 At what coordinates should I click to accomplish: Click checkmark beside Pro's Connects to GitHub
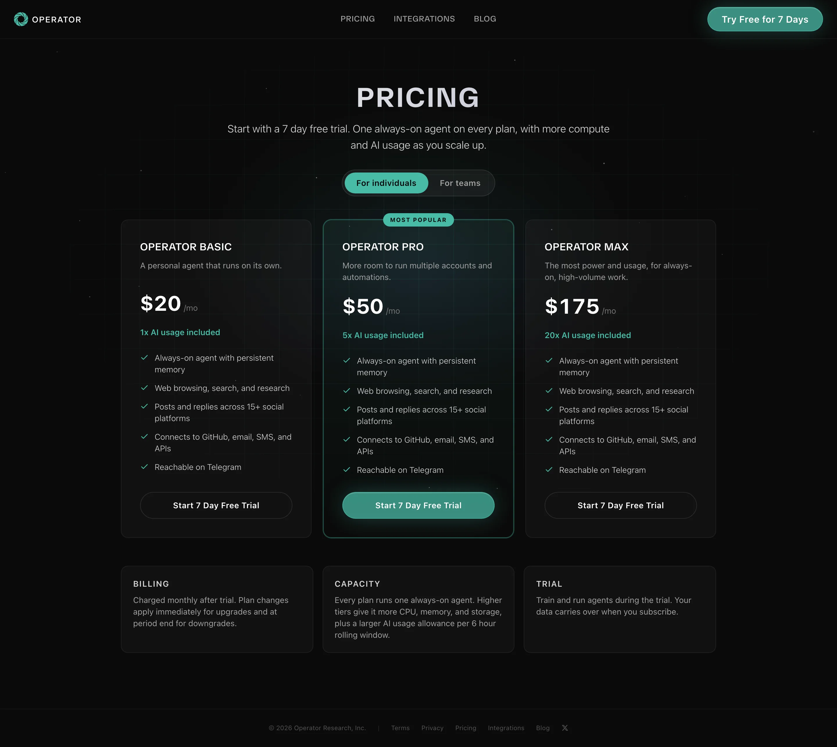click(x=347, y=440)
